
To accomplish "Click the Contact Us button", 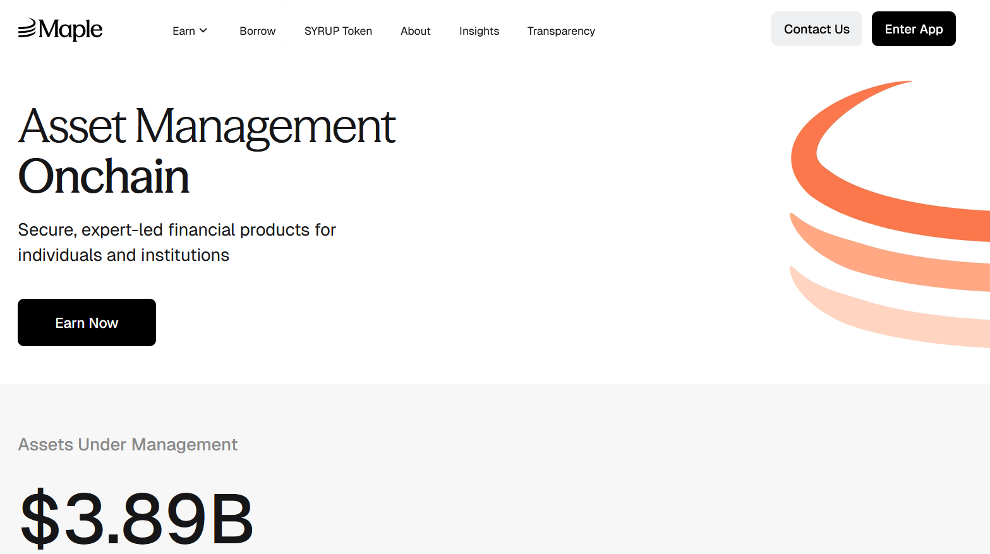I will 816,29.
